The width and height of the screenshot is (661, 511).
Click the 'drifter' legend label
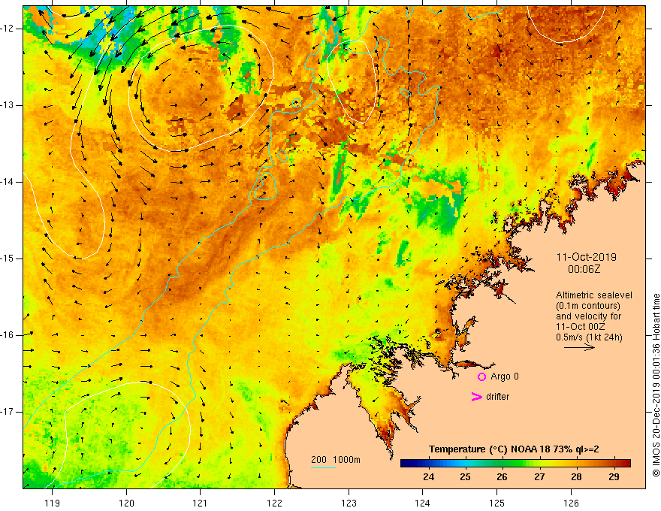[497, 397]
